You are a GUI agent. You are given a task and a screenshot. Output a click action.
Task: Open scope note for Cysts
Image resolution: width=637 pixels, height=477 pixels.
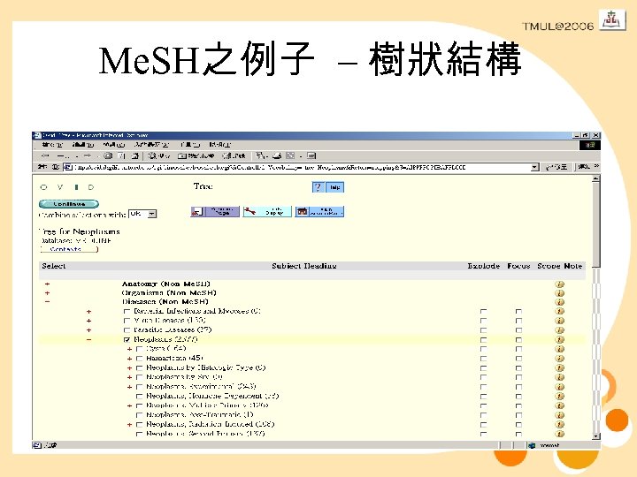click(x=560, y=349)
